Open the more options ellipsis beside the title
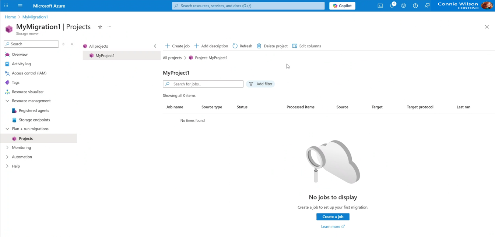495x237 pixels. 109,27
